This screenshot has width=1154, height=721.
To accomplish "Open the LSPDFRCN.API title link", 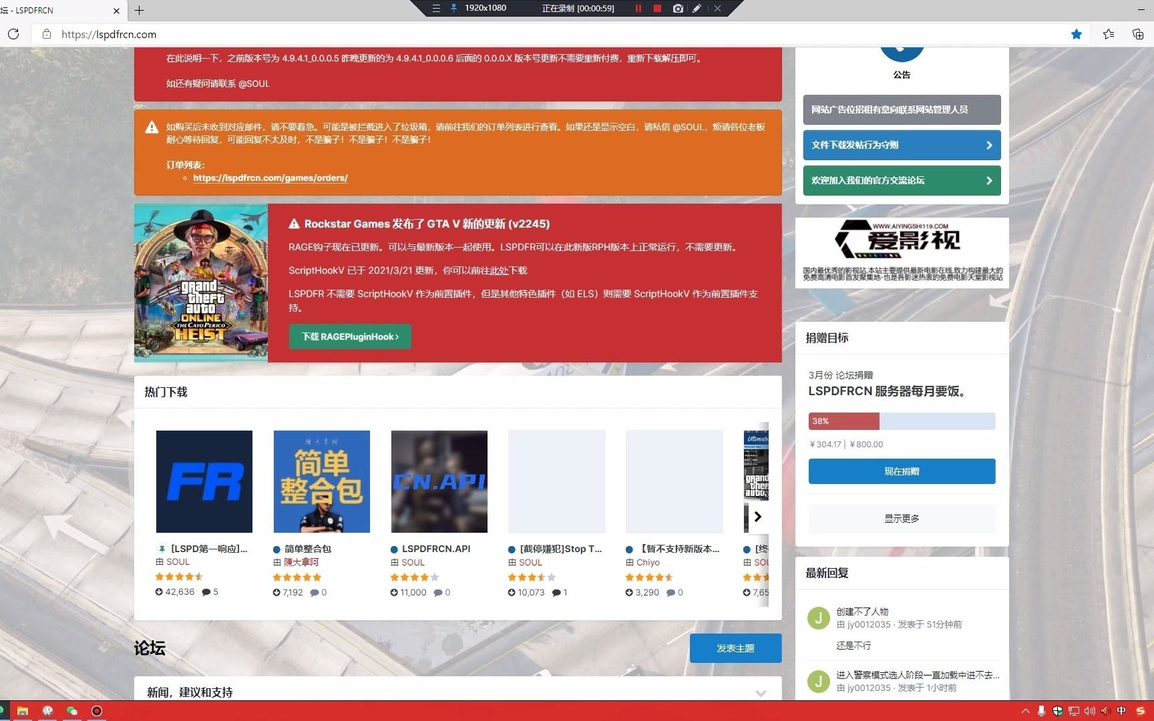I will (x=436, y=549).
